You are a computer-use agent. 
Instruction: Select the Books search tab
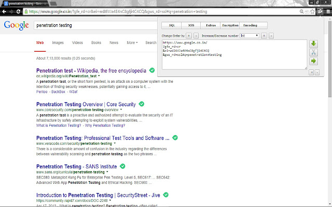96,42
